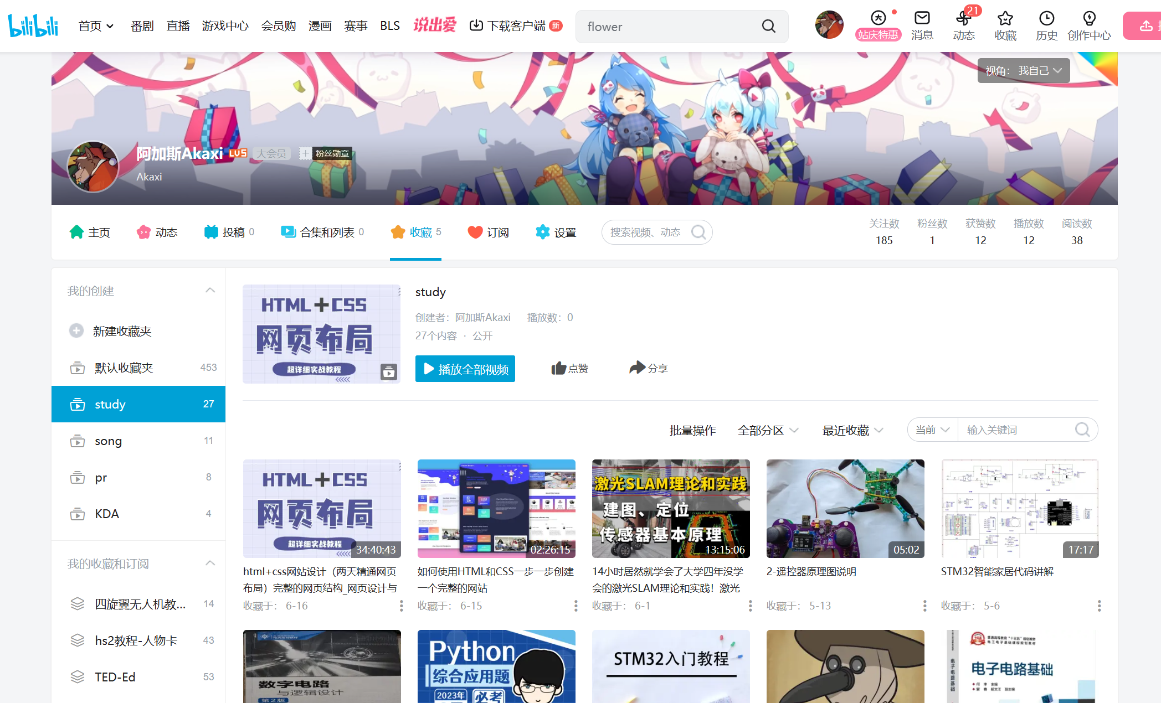Click 新建收藏夹 plus icon
The image size is (1161, 703).
[x=76, y=330]
